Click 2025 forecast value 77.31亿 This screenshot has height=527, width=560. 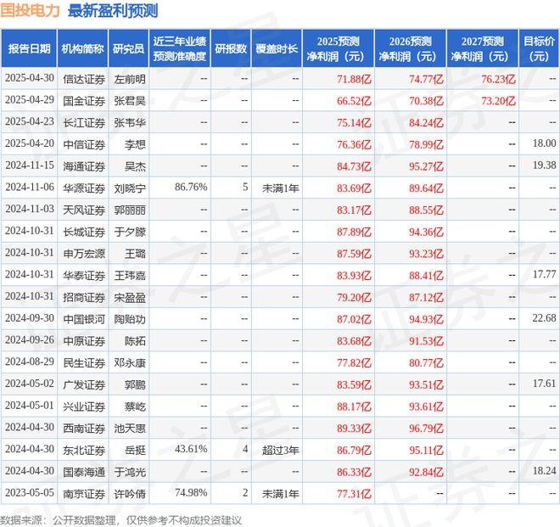[354, 493]
